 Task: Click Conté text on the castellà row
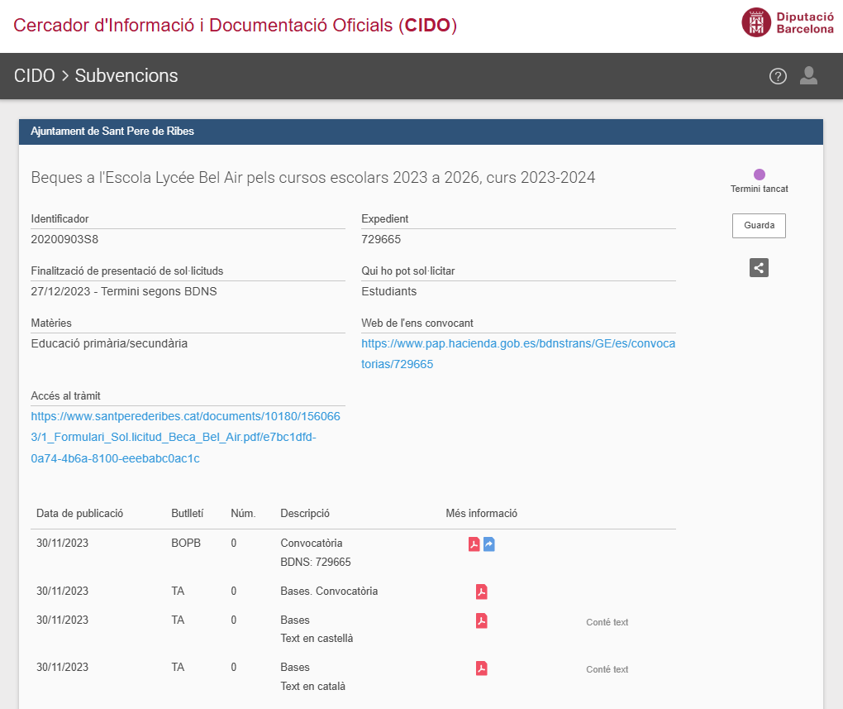pyautogui.click(x=607, y=622)
